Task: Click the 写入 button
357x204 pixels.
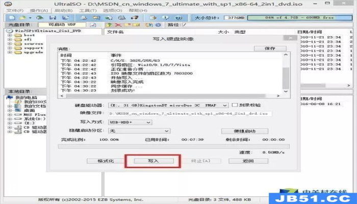Action: 154,161
